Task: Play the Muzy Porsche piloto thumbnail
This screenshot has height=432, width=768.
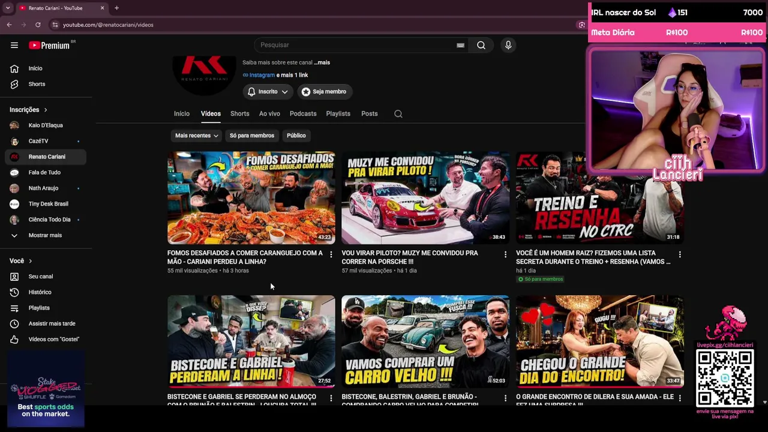Action: coord(425,198)
